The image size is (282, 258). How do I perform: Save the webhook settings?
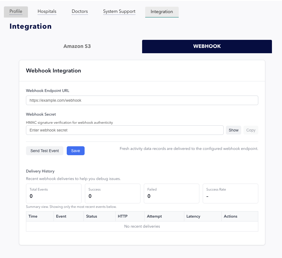point(75,151)
